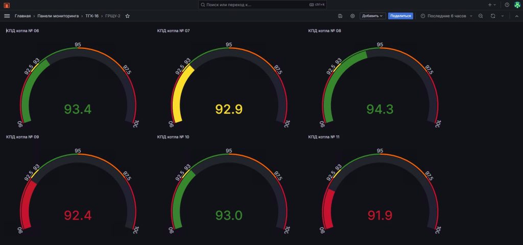Go to Главная breadcrumb
This screenshot has width=523, height=245.
[x=22, y=16]
